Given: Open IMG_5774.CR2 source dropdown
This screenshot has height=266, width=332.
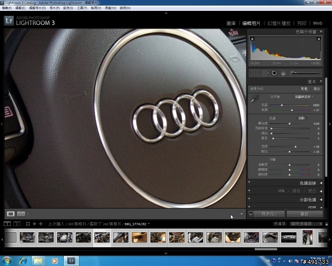Looking at the screenshot, I should coord(137,224).
